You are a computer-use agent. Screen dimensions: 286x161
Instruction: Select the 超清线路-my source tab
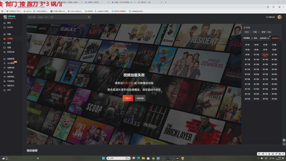click(x=265, y=38)
